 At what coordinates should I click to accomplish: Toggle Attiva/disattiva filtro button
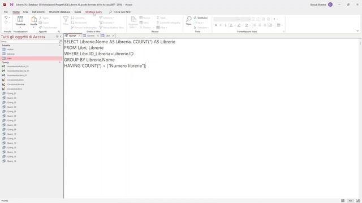111,28
